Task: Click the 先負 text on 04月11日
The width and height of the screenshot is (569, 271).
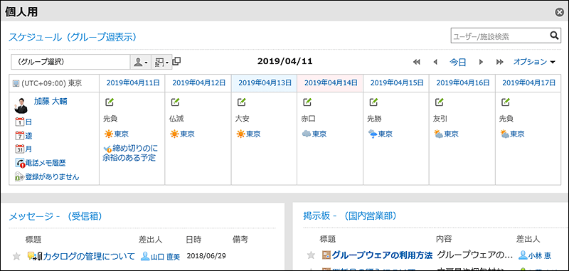Action: pos(110,119)
